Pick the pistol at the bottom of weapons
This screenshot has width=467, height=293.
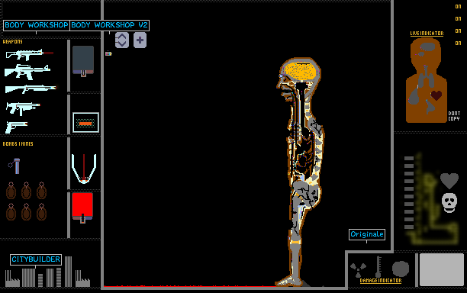(16, 127)
